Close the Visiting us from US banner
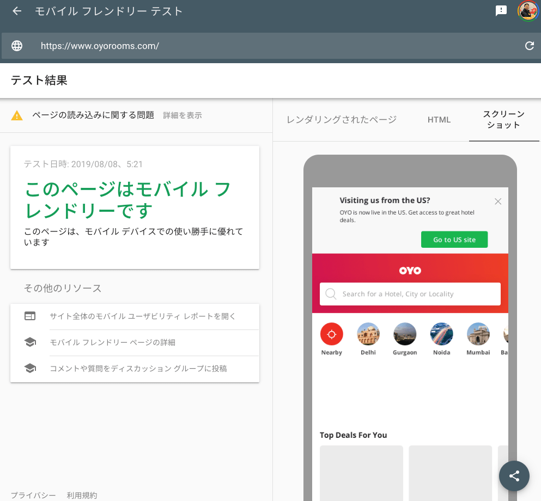Viewport: 541px width, 501px height. click(498, 201)
